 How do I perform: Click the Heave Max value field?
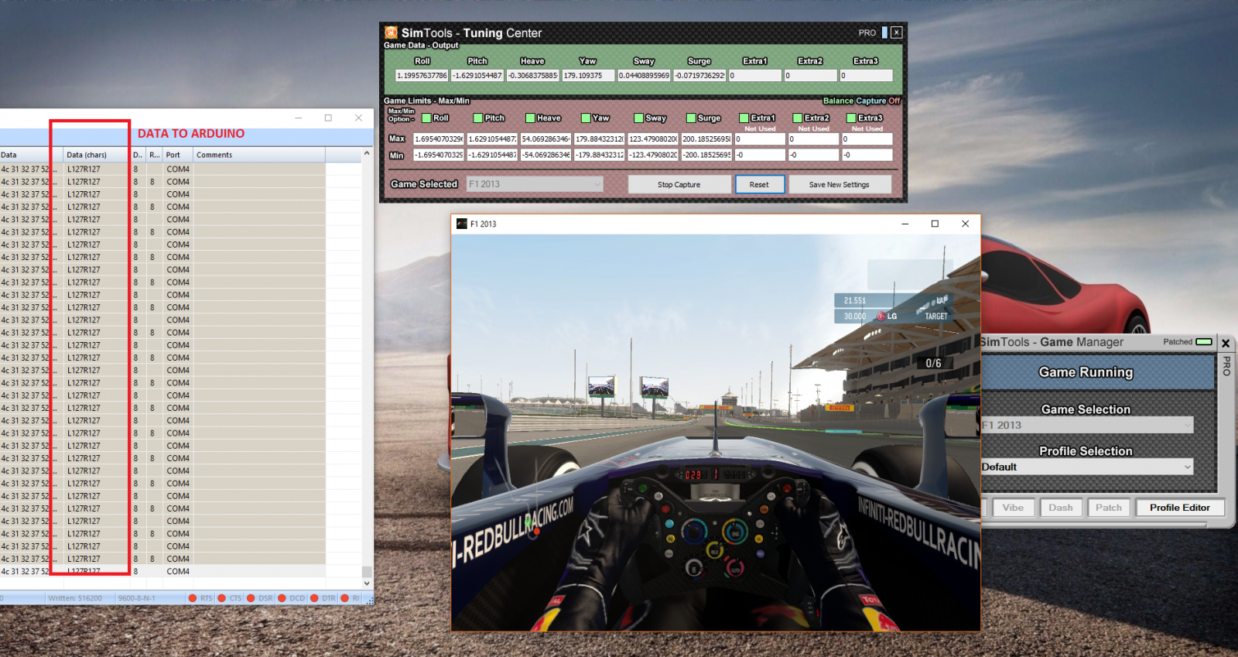click(x=545, y=139)
